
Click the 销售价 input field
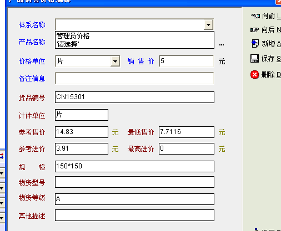point(187,61)
